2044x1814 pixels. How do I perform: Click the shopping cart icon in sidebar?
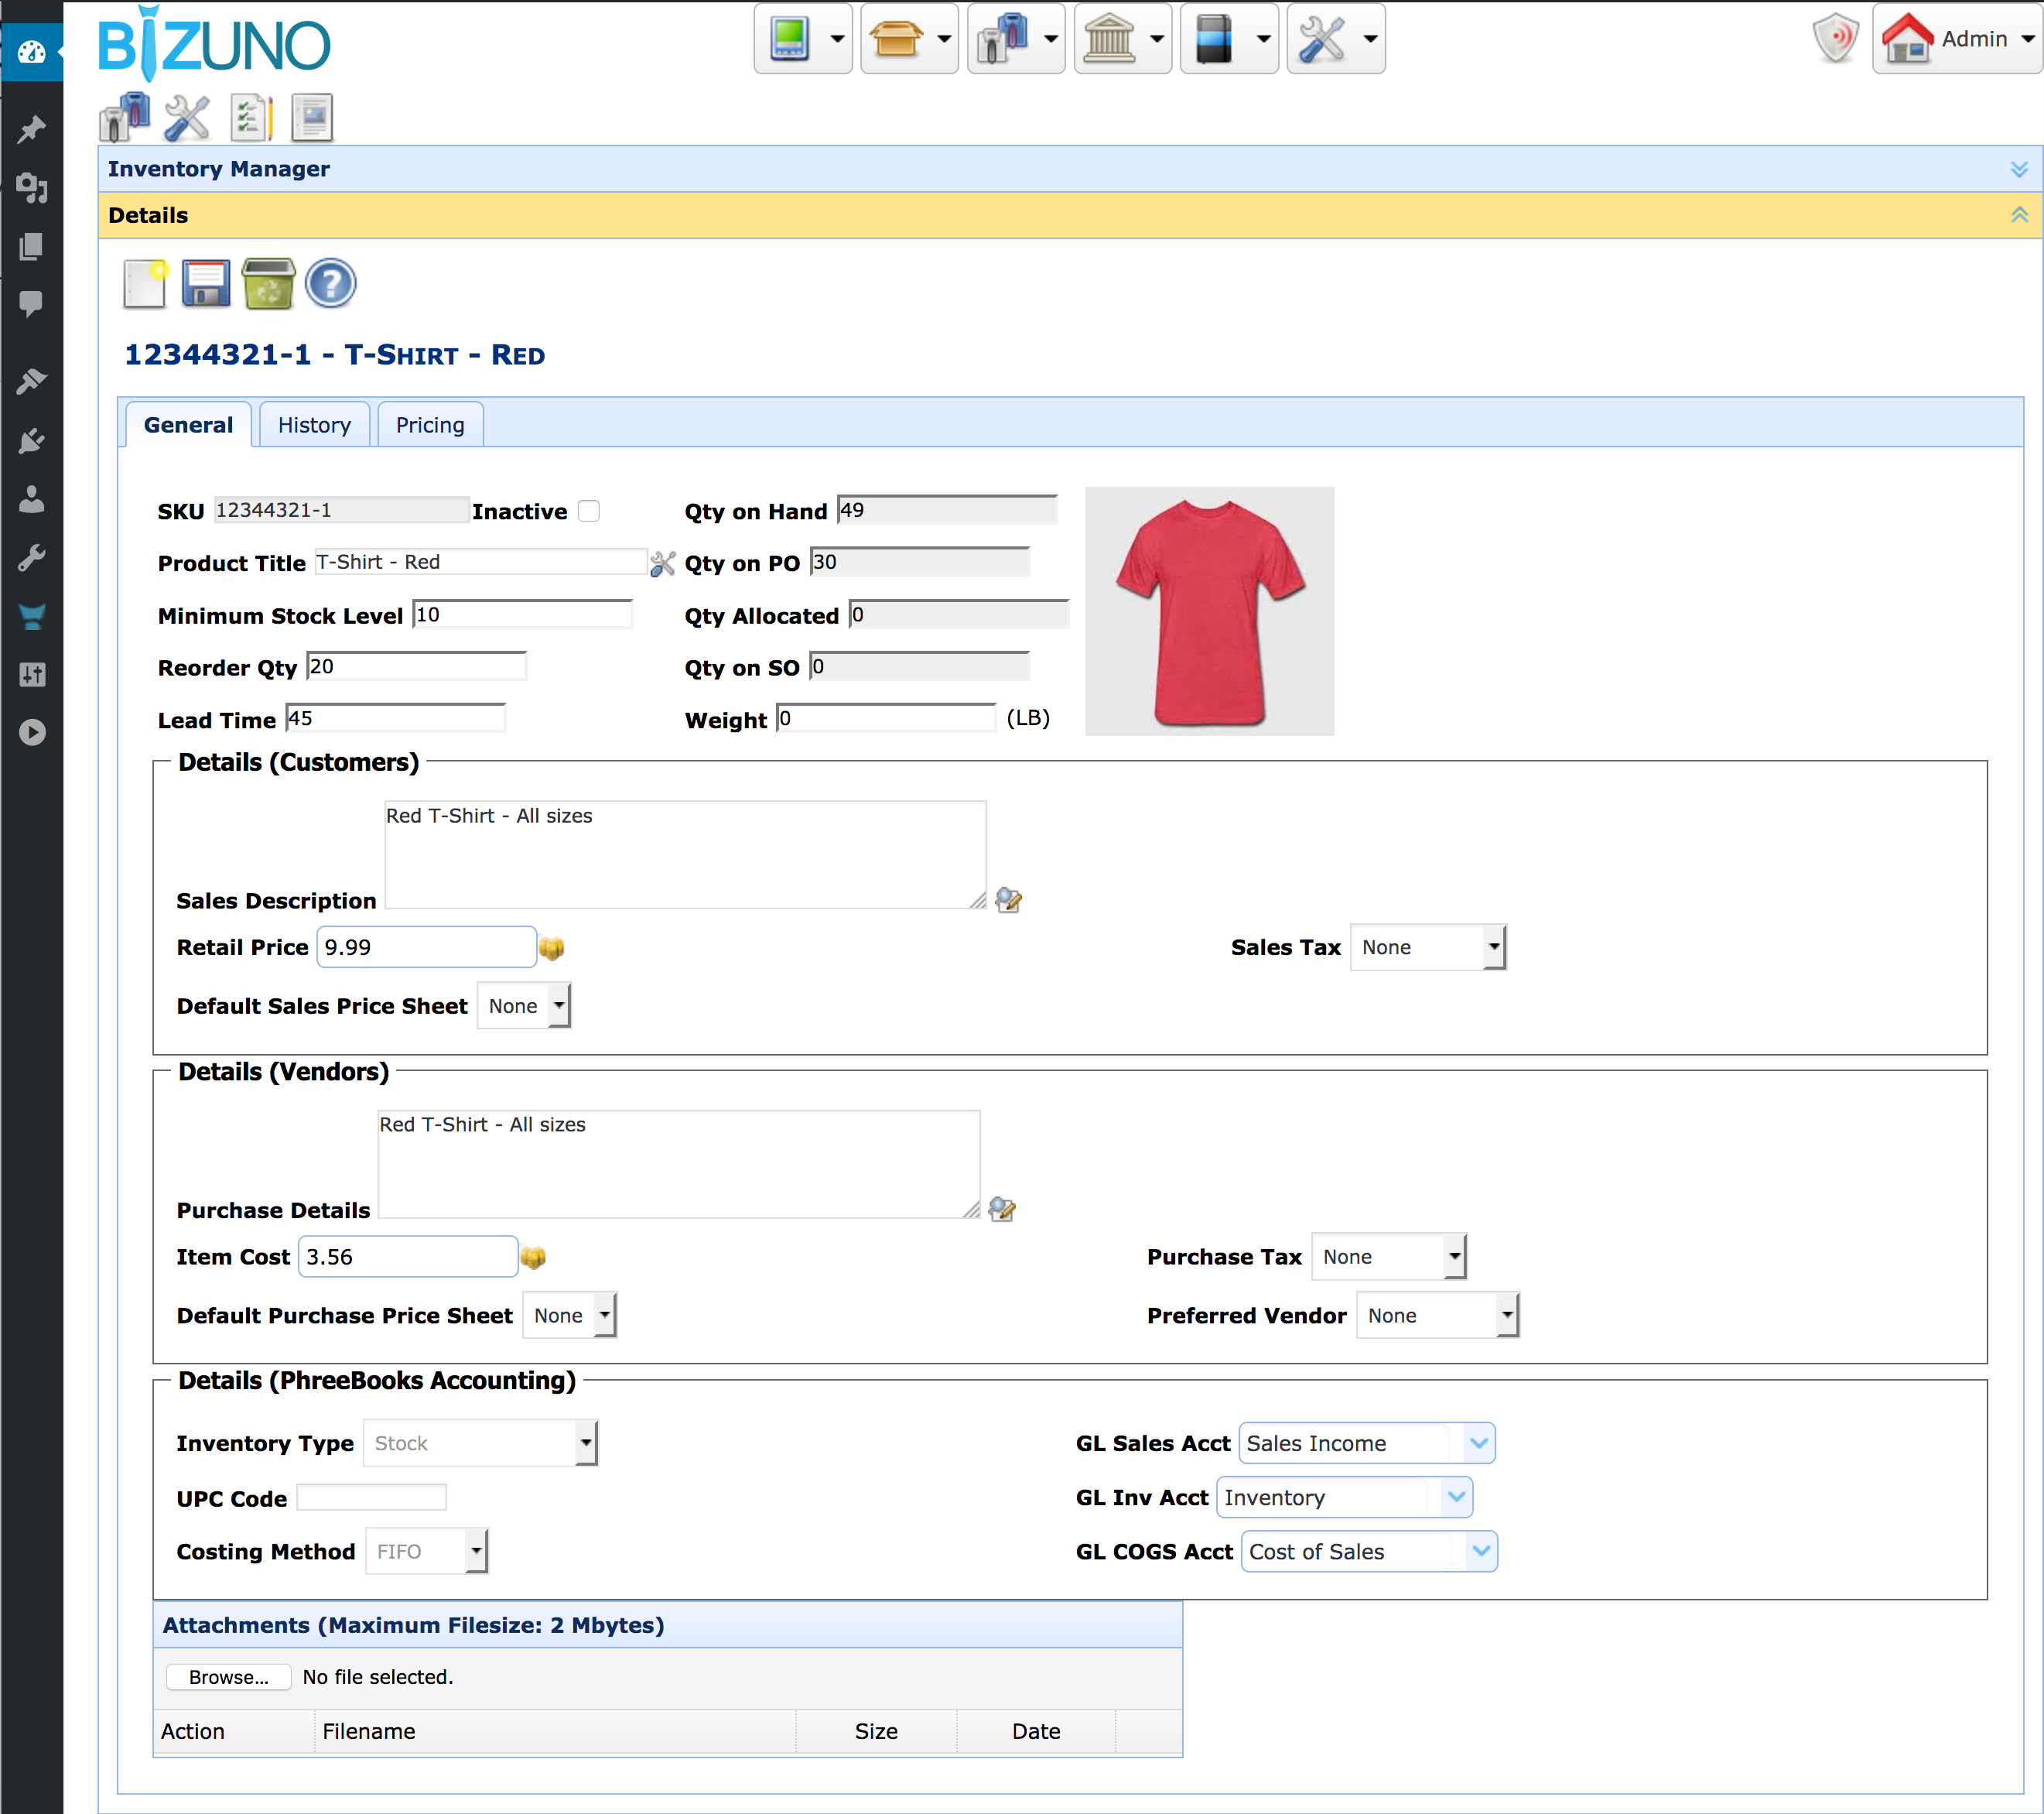pos(32,616)
